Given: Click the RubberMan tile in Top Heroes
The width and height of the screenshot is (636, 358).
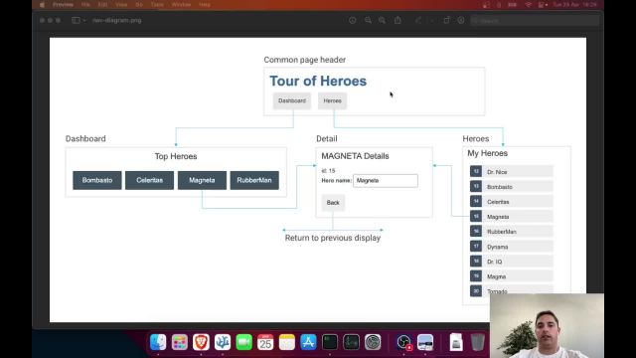Looking at the screenshot, I should pos(254,180).
